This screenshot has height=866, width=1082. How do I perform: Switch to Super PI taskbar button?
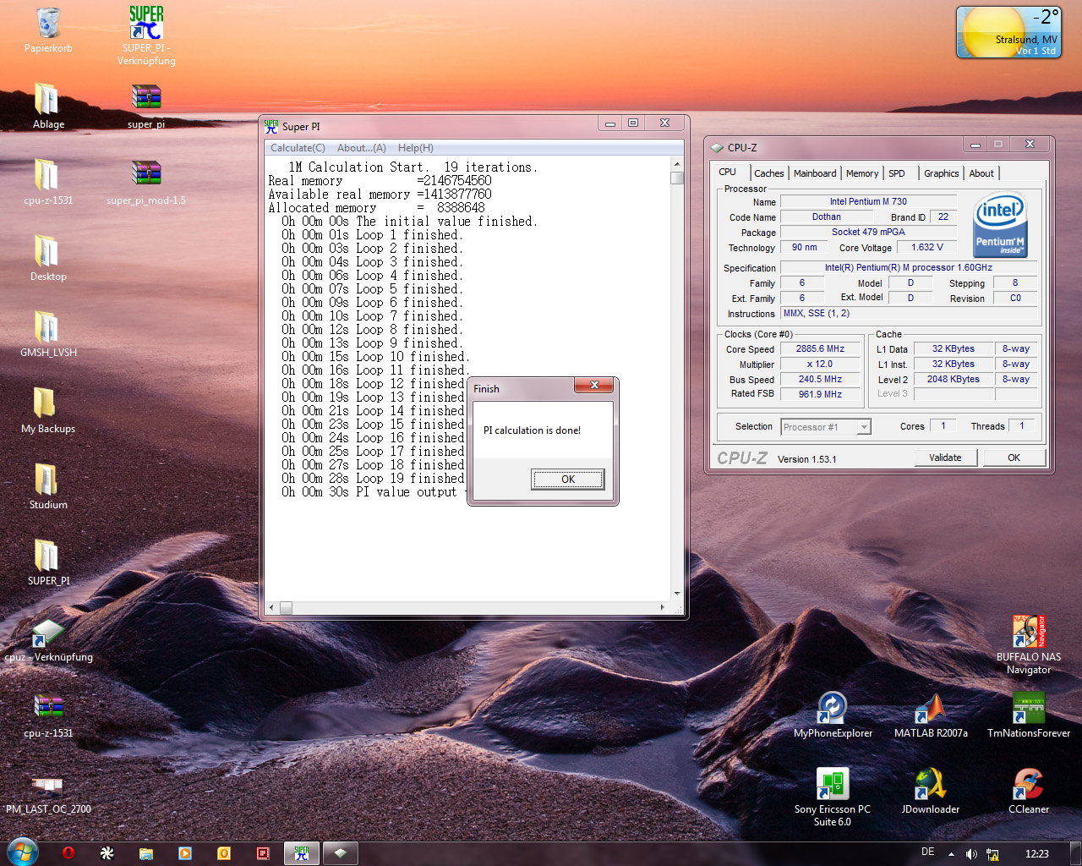302,853
